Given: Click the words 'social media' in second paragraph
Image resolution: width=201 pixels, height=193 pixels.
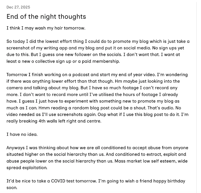Looking at the screenshot, I should [x=137, y=48].
